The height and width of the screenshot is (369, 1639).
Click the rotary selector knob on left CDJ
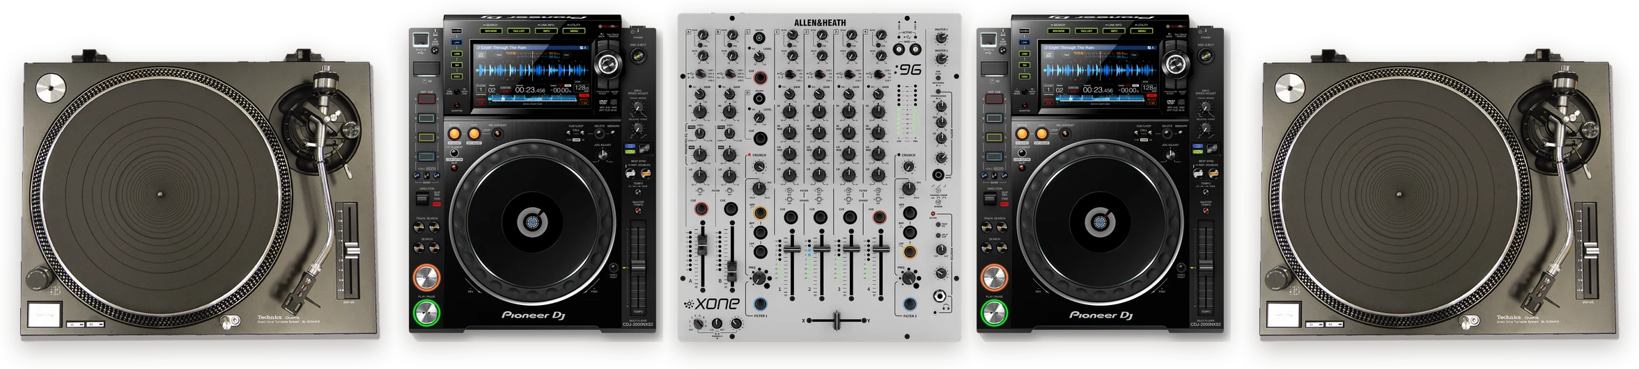(x=607, y=64)
